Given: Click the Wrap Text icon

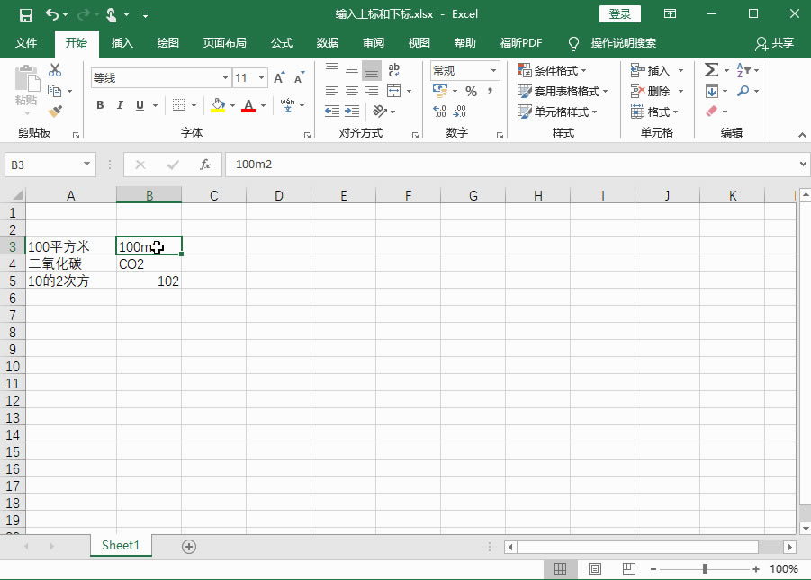Looking at the screenshot, I should coord(393,70).
